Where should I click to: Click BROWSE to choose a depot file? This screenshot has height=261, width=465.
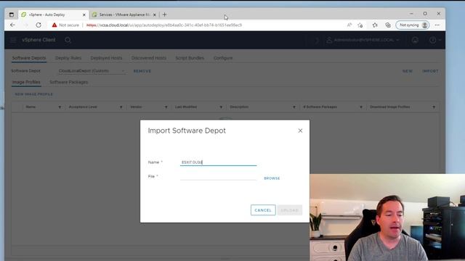tap(272, 178)
